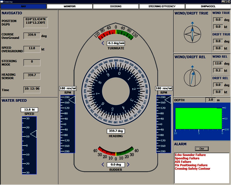Open the DOCKING tab

(x=116, y=7)
